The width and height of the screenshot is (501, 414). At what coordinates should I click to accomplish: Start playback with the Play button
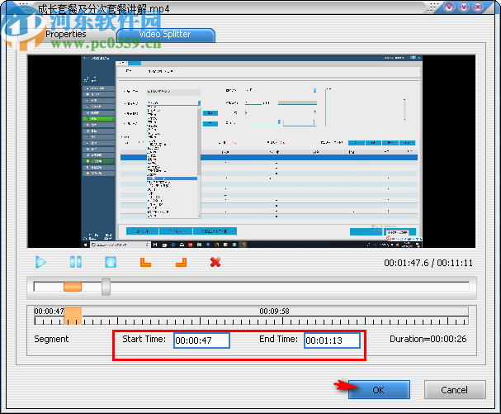(41, 262)
